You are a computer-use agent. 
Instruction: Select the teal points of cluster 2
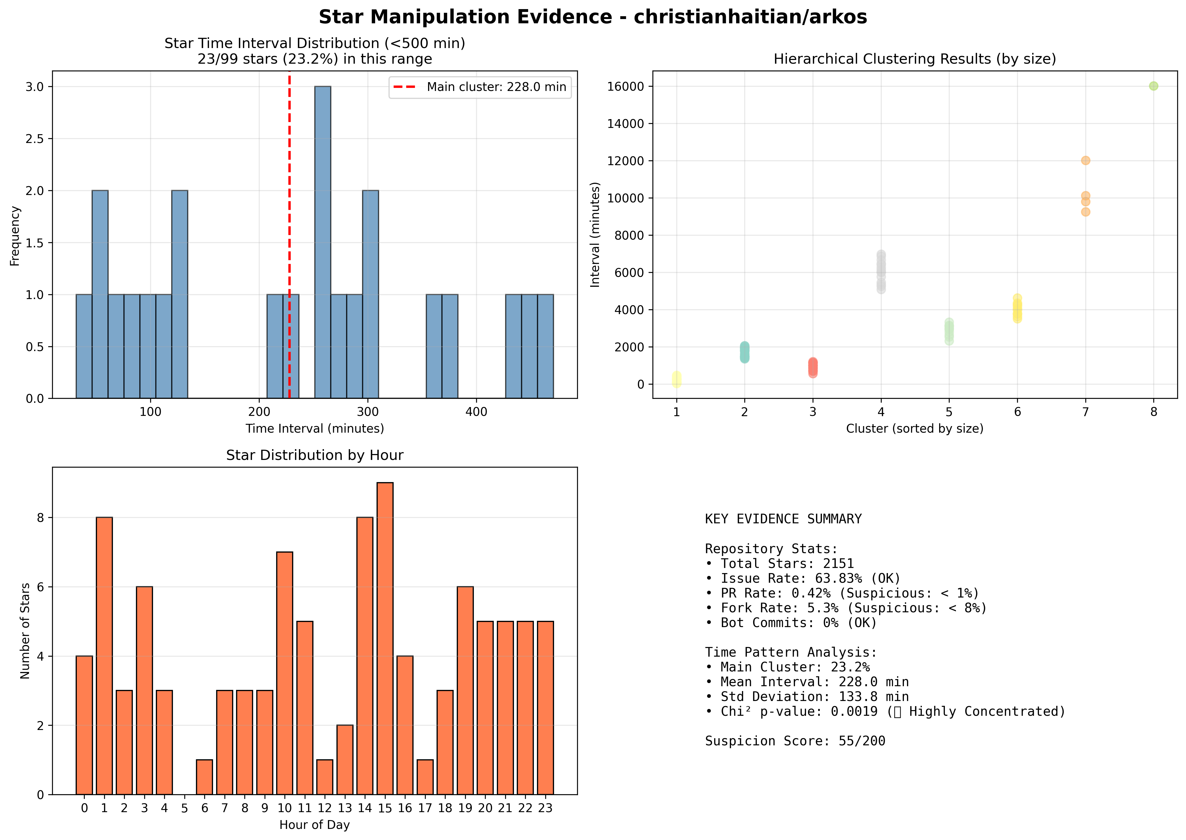click(745, 352)
